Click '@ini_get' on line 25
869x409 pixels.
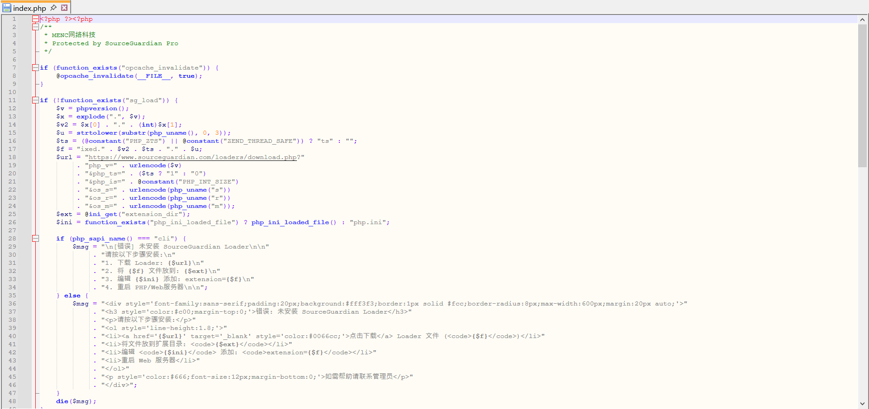click(x=101, y=214)
